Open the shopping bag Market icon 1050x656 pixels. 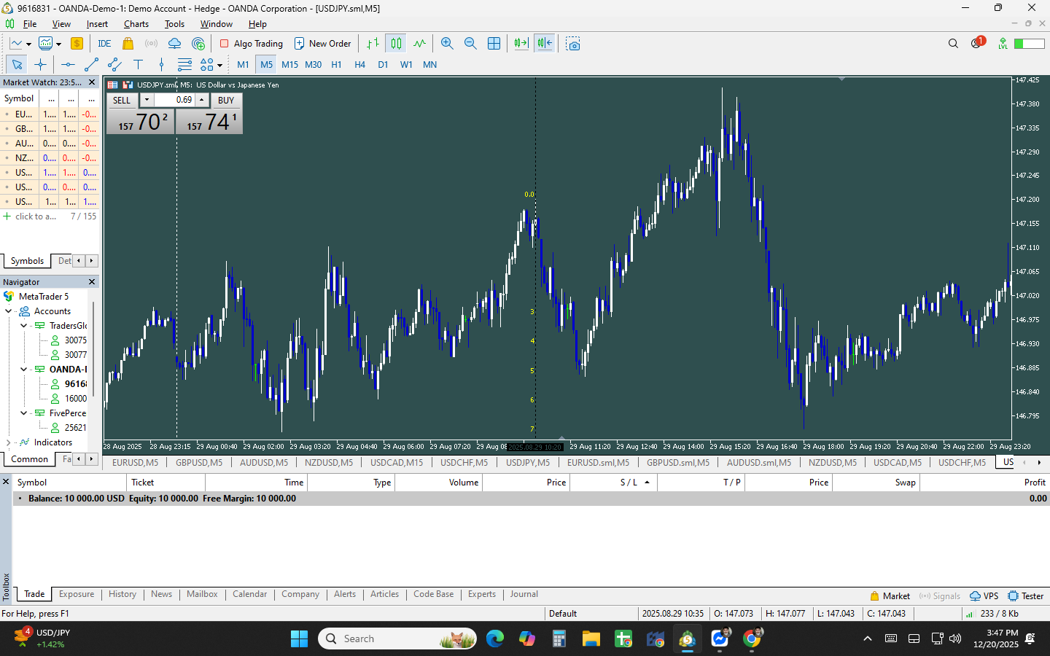click(128, 44)
